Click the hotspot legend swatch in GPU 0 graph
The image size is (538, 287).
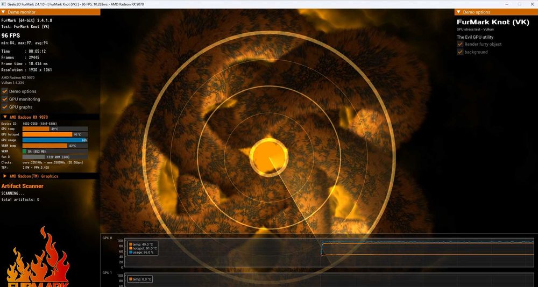pyautogui.click(x=130, y=248)
